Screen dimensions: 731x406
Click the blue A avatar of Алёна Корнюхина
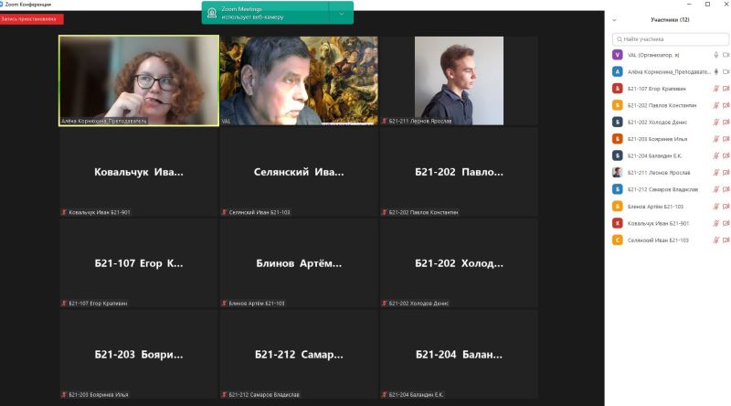click(x=618, y=71)
